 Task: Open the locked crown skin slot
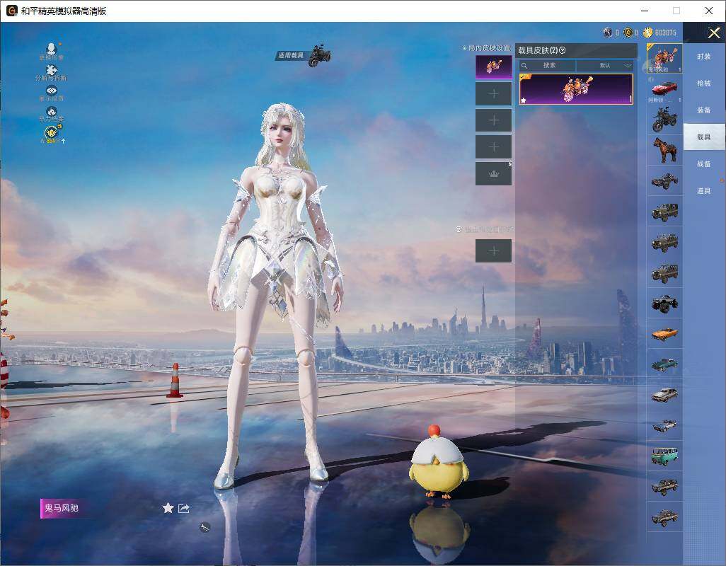point(494,173)
